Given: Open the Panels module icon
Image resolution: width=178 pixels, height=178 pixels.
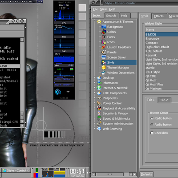Looking at the screenshot, I should pyautogui.click(x=104, y=52).
